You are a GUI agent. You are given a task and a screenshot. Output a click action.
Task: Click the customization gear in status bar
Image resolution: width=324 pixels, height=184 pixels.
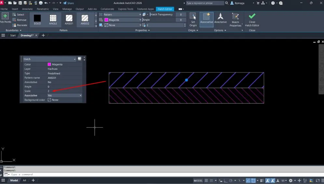291,181
